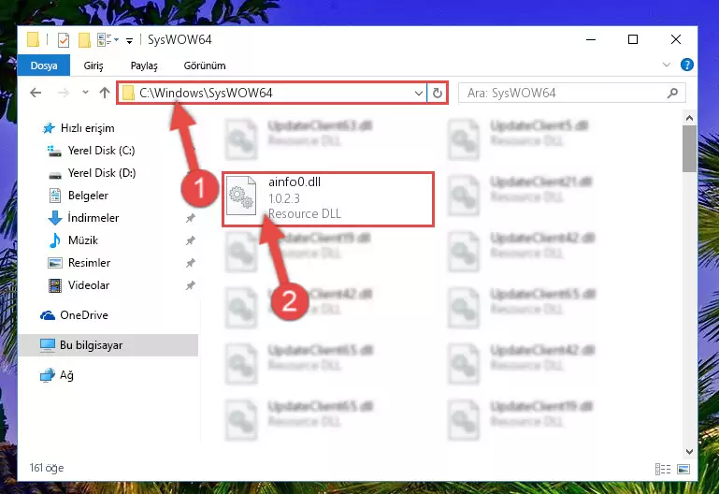Open Explorer help question mark icon
This screenshot has width=719, height=494.
point(687,65)
